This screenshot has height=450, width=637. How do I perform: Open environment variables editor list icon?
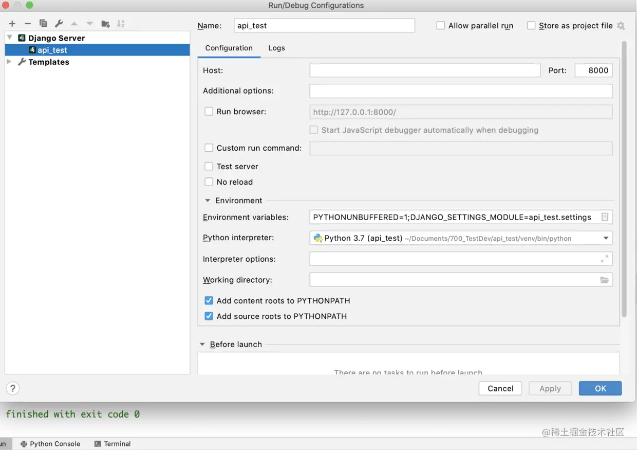click(x=605, y=217)
